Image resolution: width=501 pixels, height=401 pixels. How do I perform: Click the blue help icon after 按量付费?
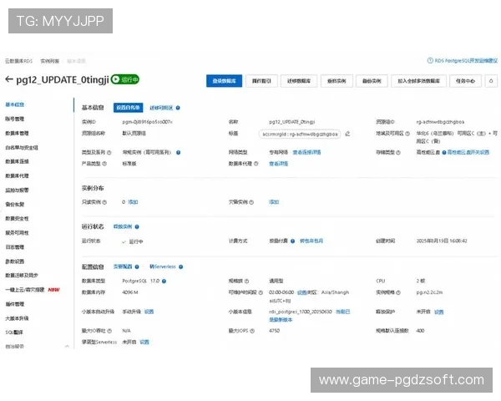[293, 241]
